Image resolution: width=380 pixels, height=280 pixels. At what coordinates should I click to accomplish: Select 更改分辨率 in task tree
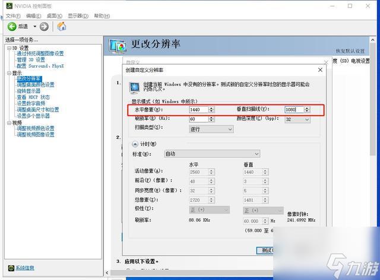(x=29, y=78)
